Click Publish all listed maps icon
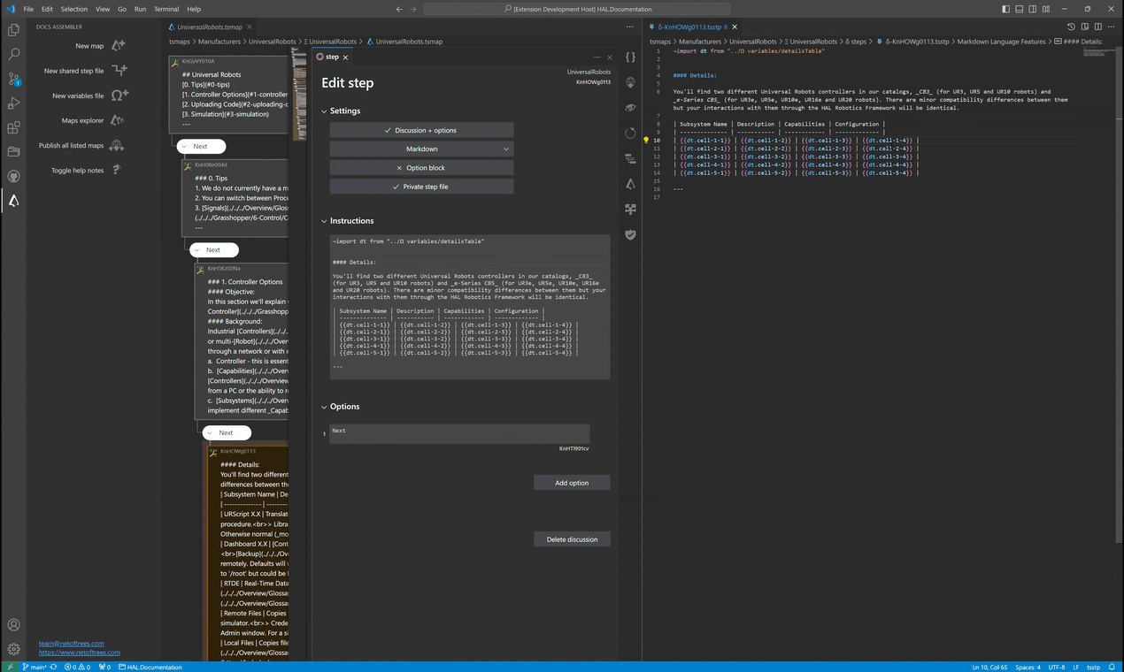This screenshot has height=672, width=1124. pos(116,145)
